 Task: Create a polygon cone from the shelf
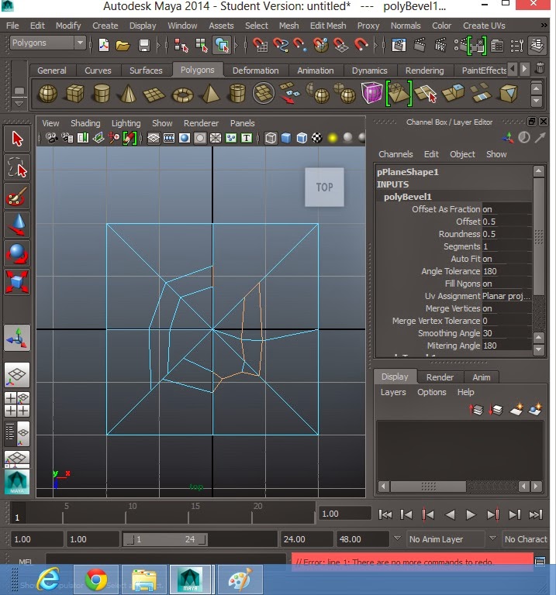click(x=128, y=93)
